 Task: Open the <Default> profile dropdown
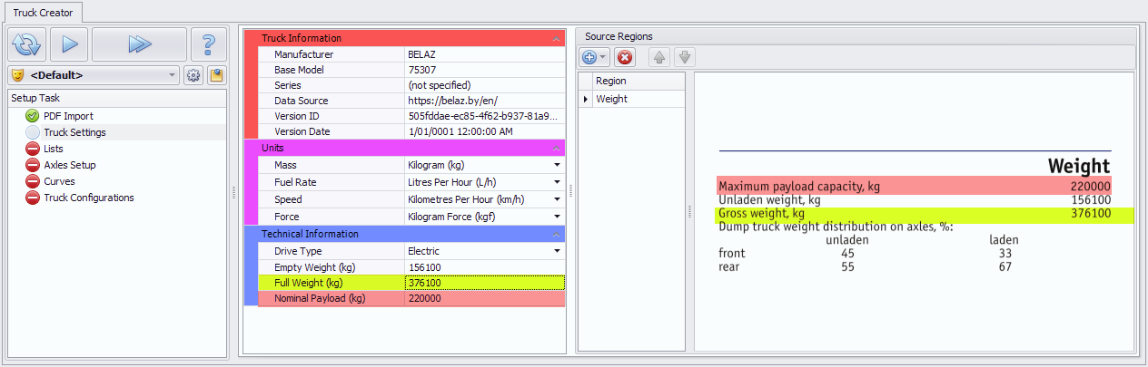[173, 75]
